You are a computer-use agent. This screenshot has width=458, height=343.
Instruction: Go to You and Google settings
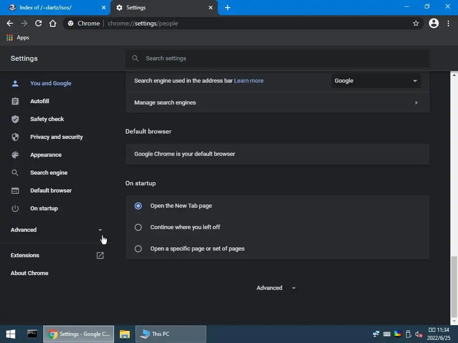[x=51, y=84]
